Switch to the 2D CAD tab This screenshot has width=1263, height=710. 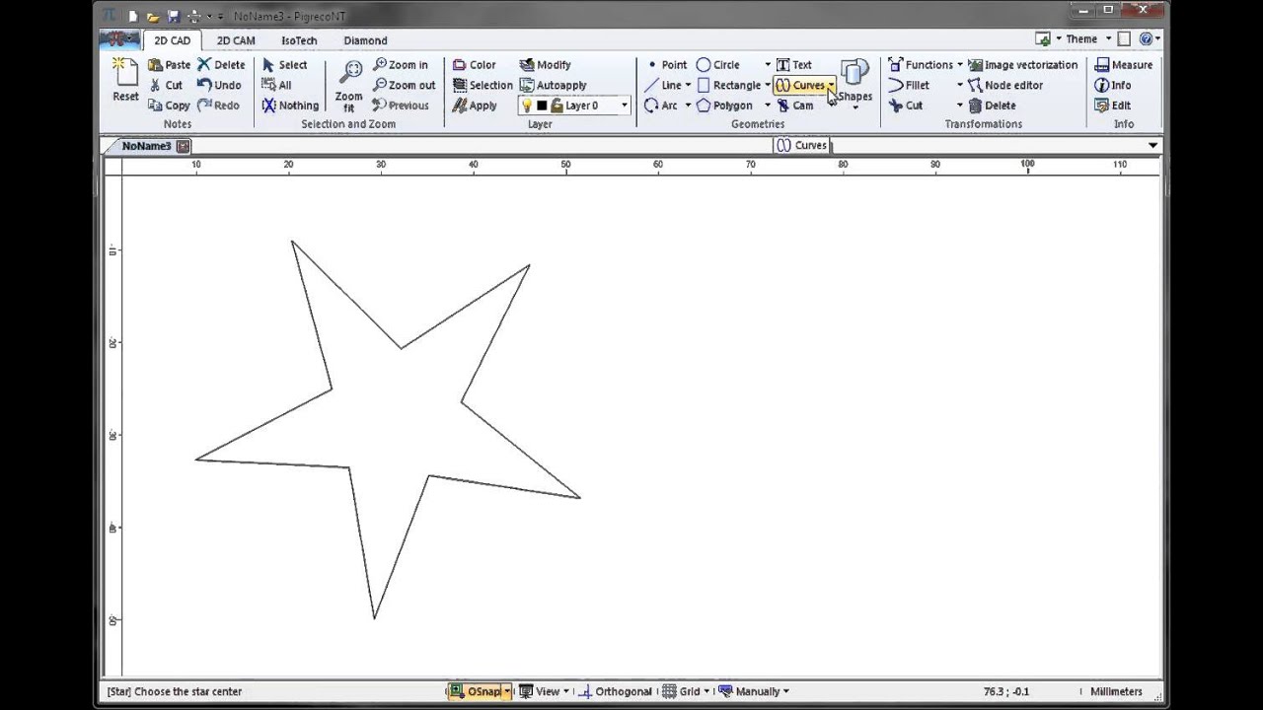click(172, 40)
